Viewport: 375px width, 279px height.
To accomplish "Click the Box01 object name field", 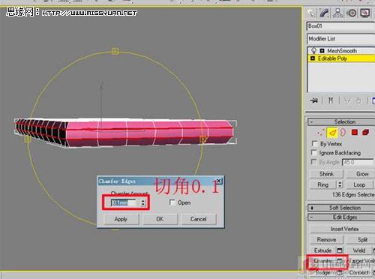I will (341, 26).
